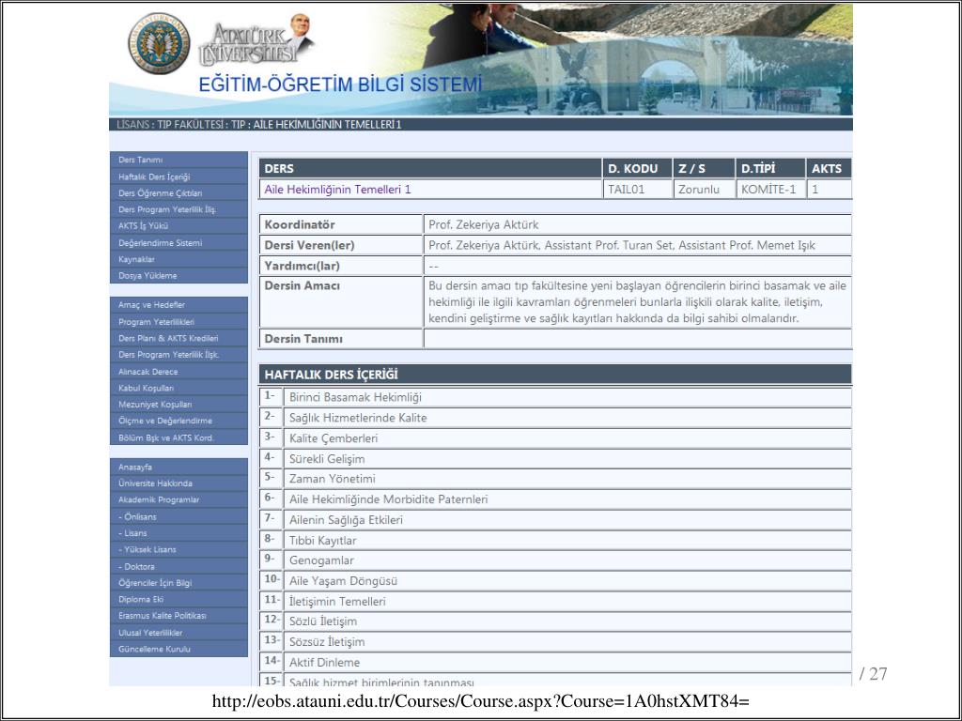Click Ders Program Yeterlilik İlşk. link

[x=178, y=355]
